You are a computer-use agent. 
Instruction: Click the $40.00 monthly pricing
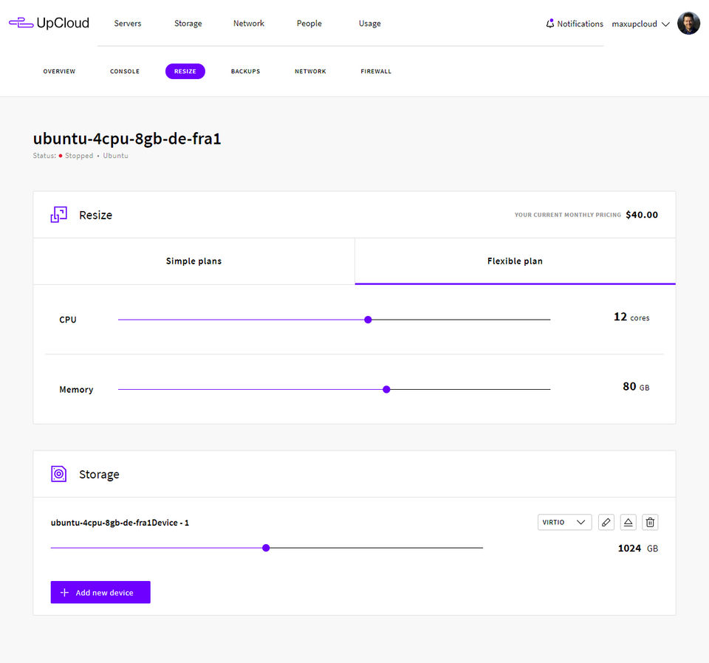coord(642,215)
